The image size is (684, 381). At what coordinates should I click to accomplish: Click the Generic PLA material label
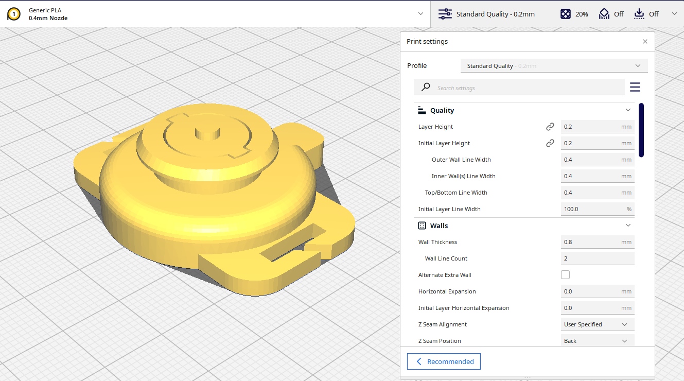point(45,10)
